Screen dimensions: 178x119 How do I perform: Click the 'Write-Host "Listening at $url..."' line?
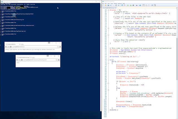[125, 56]
